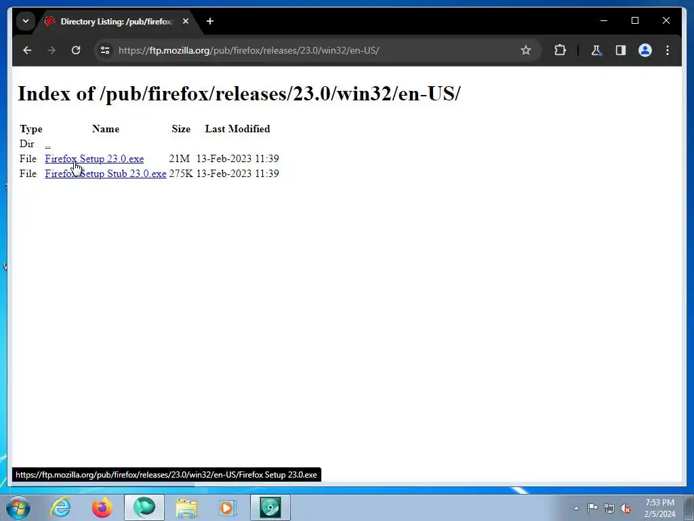Click the Name column header
694x521 pixels.
[106, 129]
